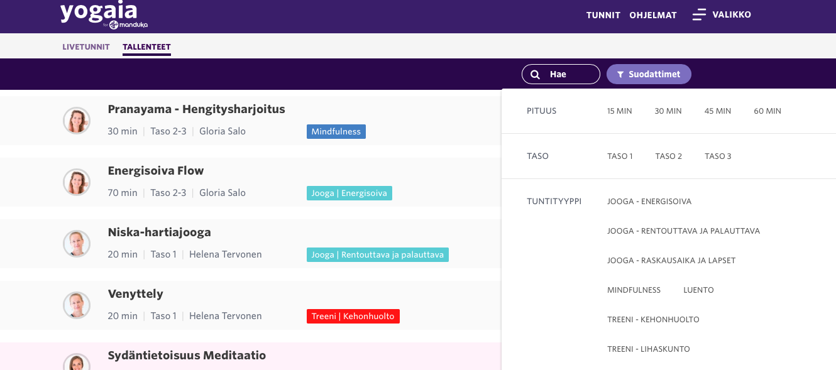Click the Tuntityyppi filter heading

[x=554, y=202]
